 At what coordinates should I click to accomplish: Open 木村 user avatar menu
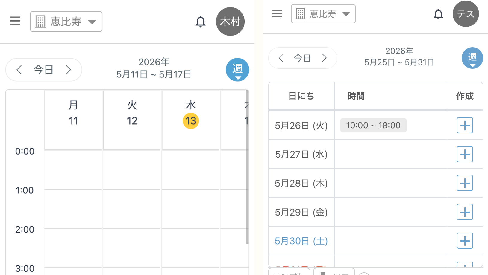[x=230, y=22]
